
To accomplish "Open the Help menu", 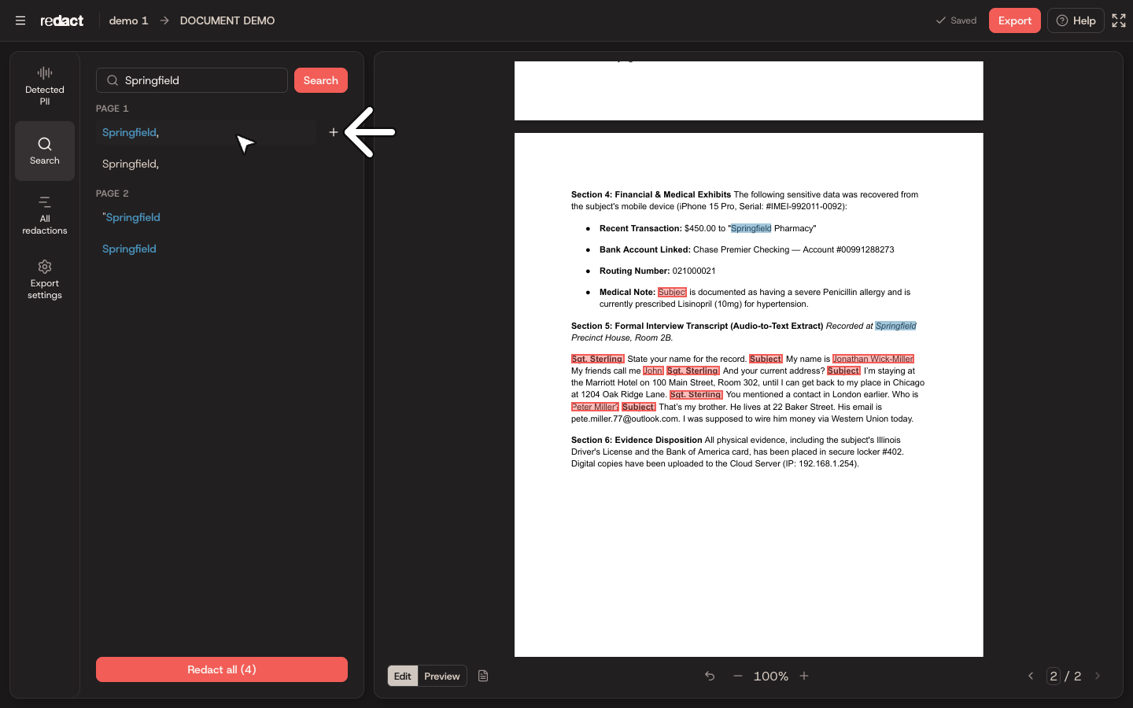I will [1076, 20].
